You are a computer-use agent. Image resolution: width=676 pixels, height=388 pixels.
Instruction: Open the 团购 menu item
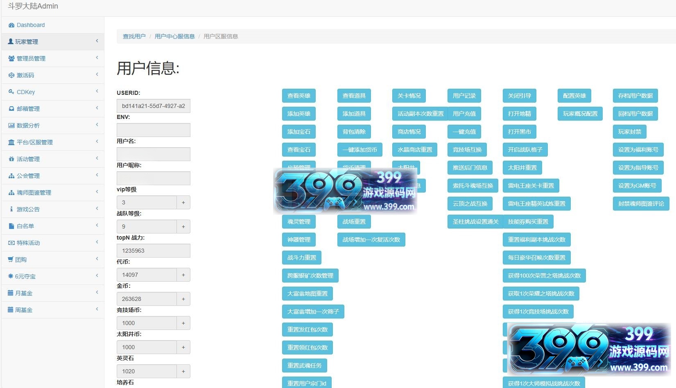[53, 260]
